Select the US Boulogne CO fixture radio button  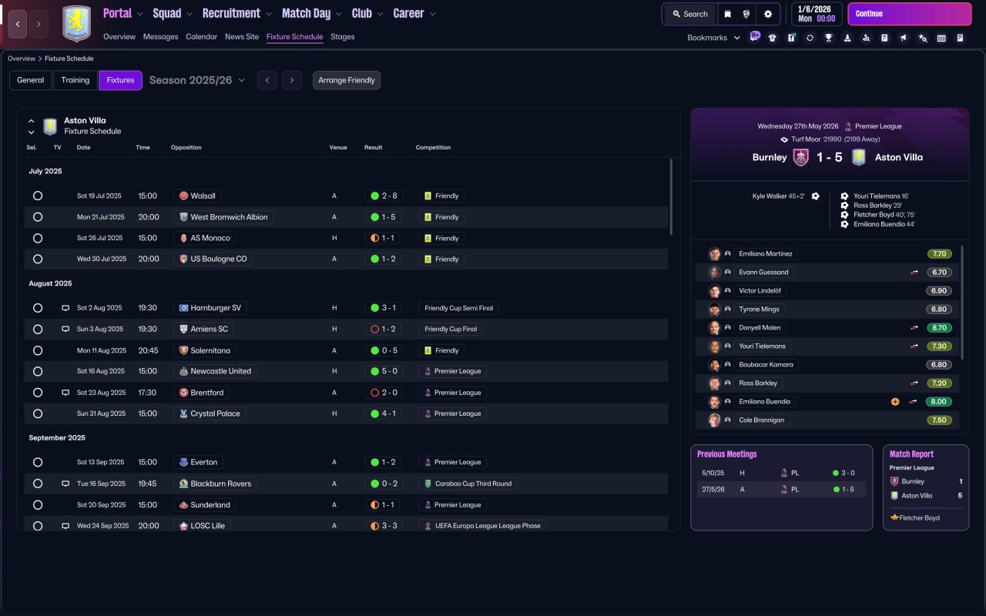38,259
